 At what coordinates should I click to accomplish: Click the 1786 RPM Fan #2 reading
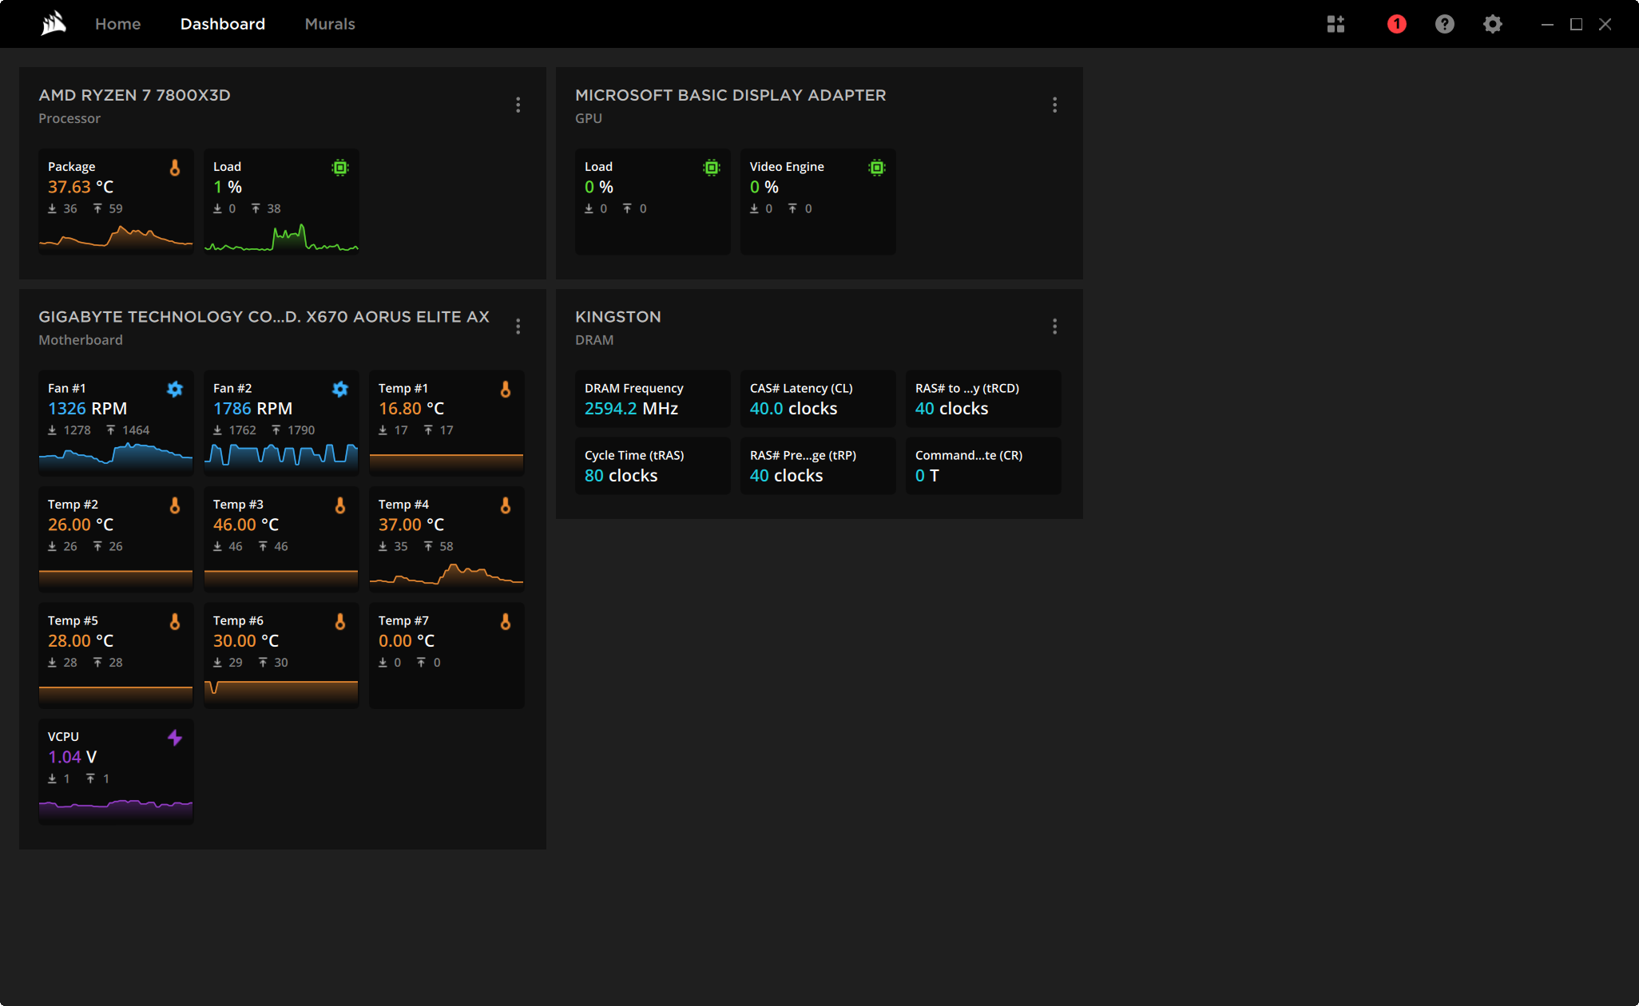(252, 409)
